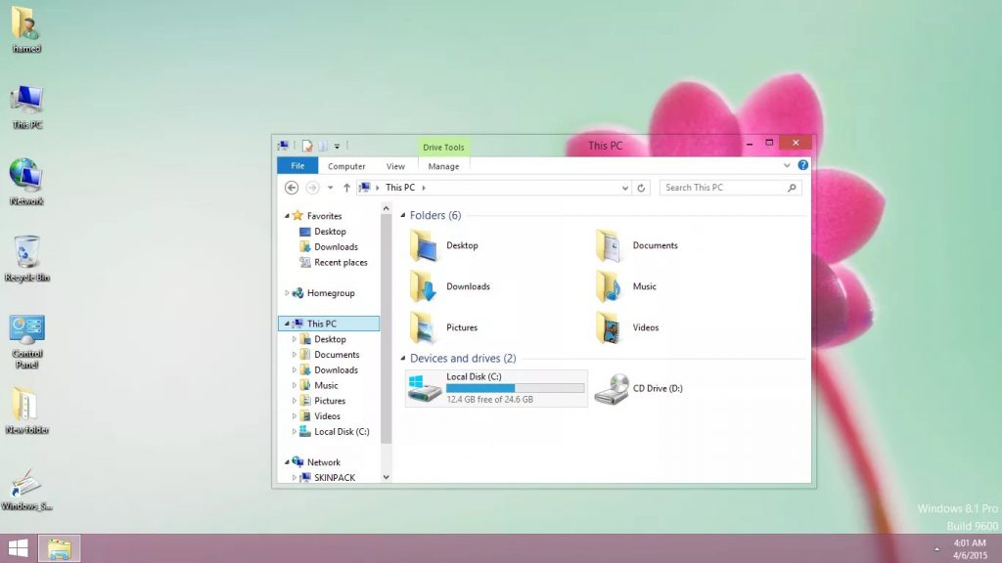Select the Network desktop icon
The height and width of the screenshot is (563, 1002).
pyautogui.click(x=26, y=182)
